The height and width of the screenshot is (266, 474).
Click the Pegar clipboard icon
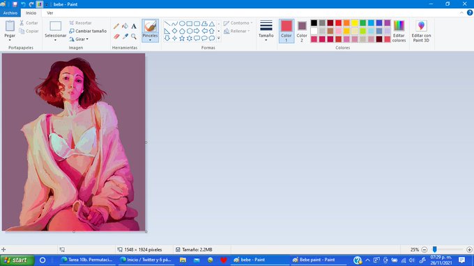[x=10, y=26]
